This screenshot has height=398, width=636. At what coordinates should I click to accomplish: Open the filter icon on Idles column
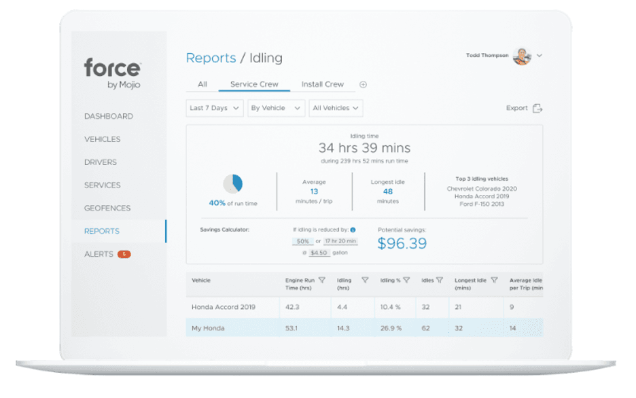click(x=438, y=280)
